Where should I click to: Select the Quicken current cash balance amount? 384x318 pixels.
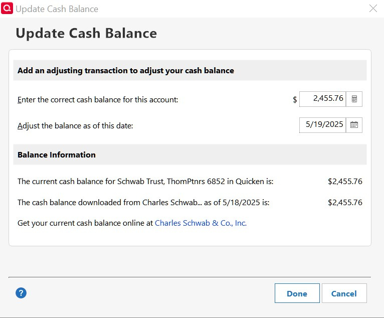pyautogui.click(x=345, y=182)
